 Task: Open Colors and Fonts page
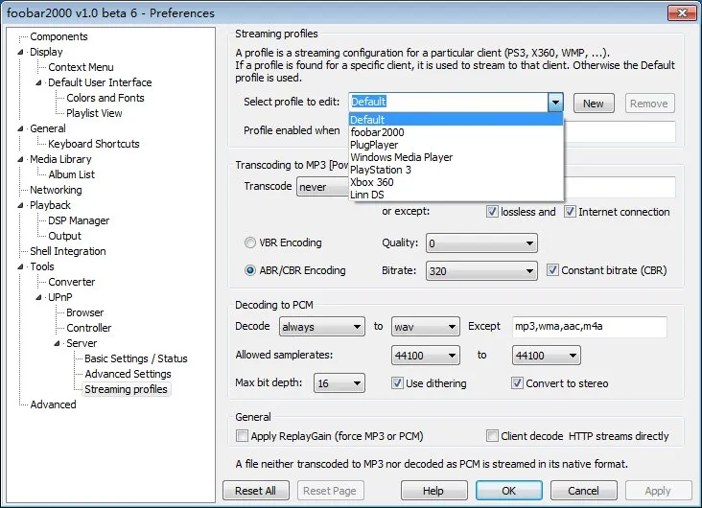click(105, 98)
